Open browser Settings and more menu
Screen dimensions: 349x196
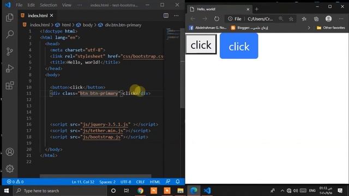pyautogui.click(x=341, y=19)
